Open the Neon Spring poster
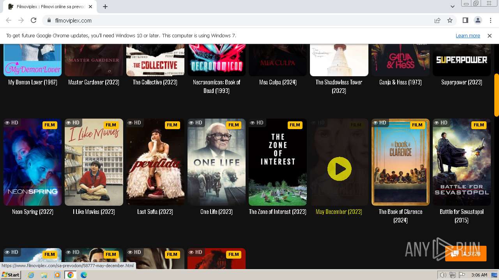The image size is (499, 280). [x=33, y=162]
